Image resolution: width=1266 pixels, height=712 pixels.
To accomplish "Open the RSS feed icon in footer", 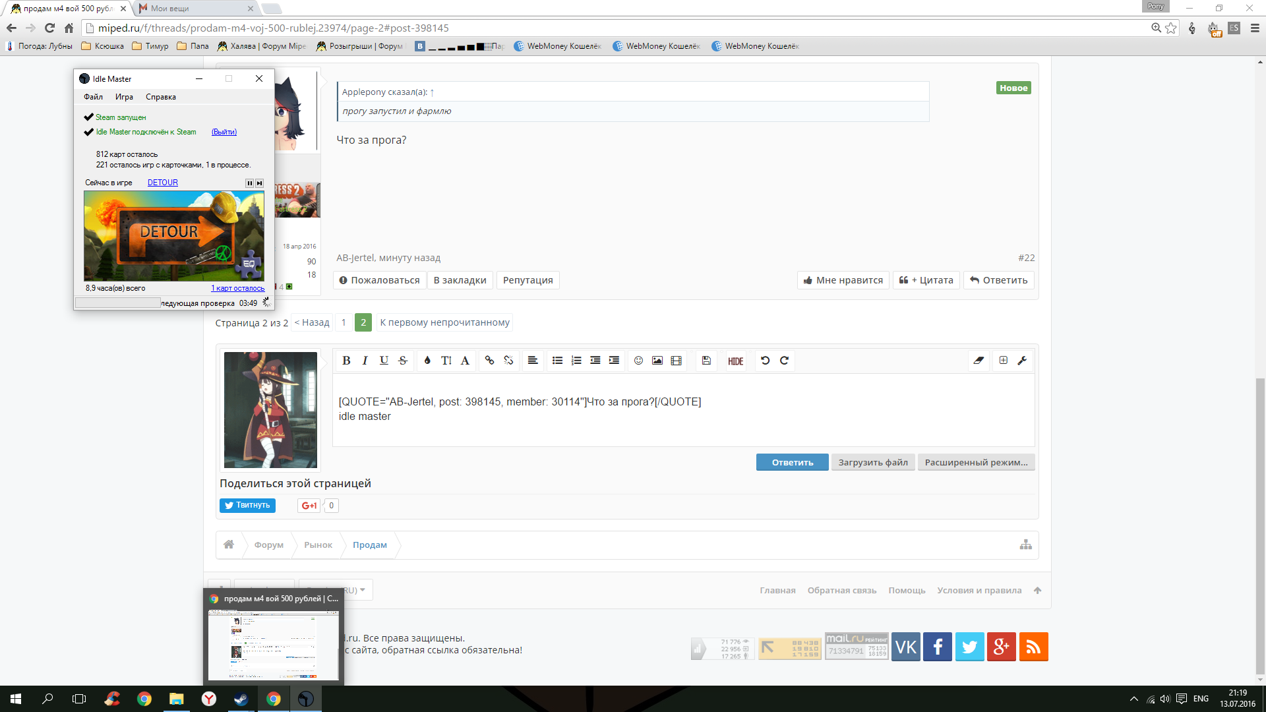I will pyautogui.click(x=1033, y=647).
